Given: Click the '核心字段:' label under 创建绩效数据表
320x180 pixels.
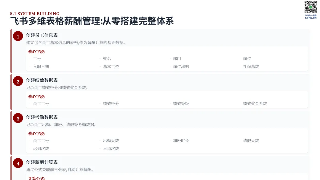Looking at the screenshot, I should click(37, 97).
